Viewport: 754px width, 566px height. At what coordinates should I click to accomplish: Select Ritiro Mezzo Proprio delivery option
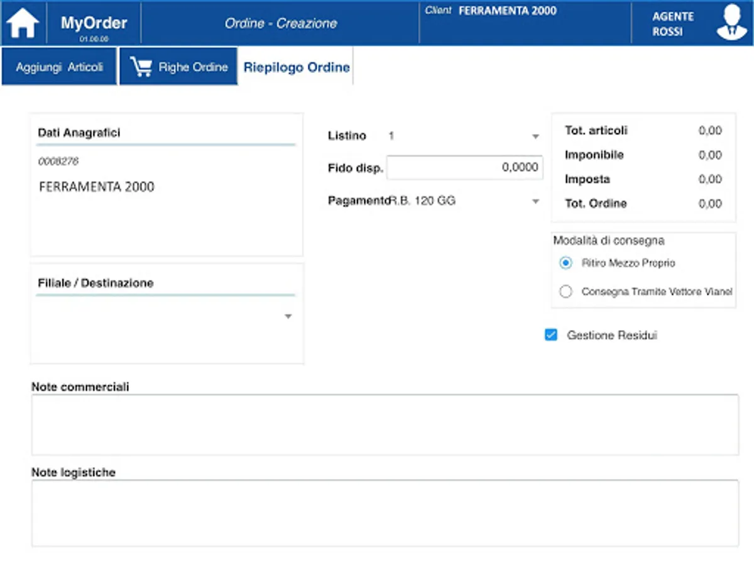[x=565, y=263]
